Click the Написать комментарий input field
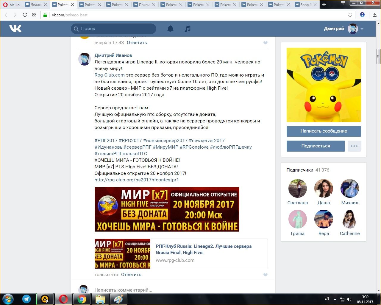This screenshot has height=305, width=381. [181, 290]
